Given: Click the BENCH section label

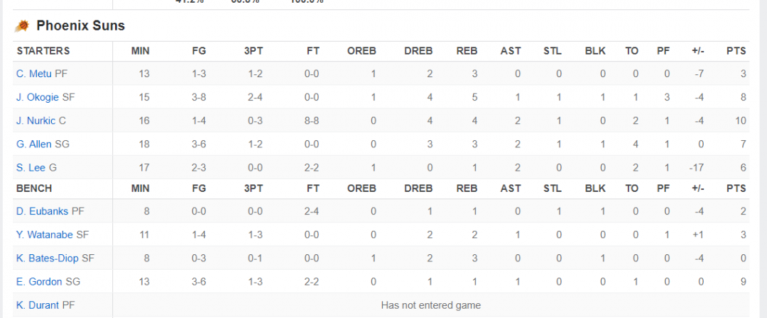Looking at the screenshot, I should [x=34, y=188].
